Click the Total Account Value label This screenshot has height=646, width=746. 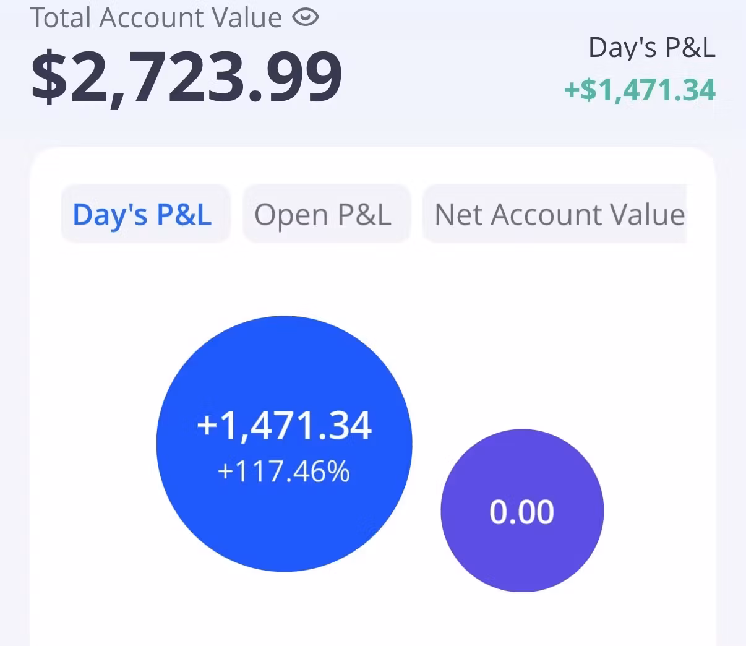[x=156, y=17]
